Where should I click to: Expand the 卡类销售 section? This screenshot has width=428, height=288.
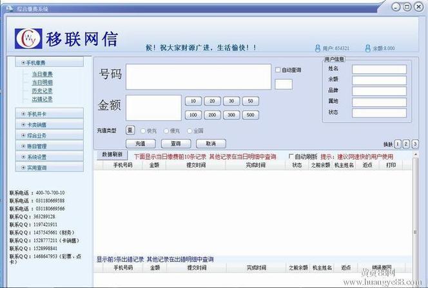click(36, 124)
